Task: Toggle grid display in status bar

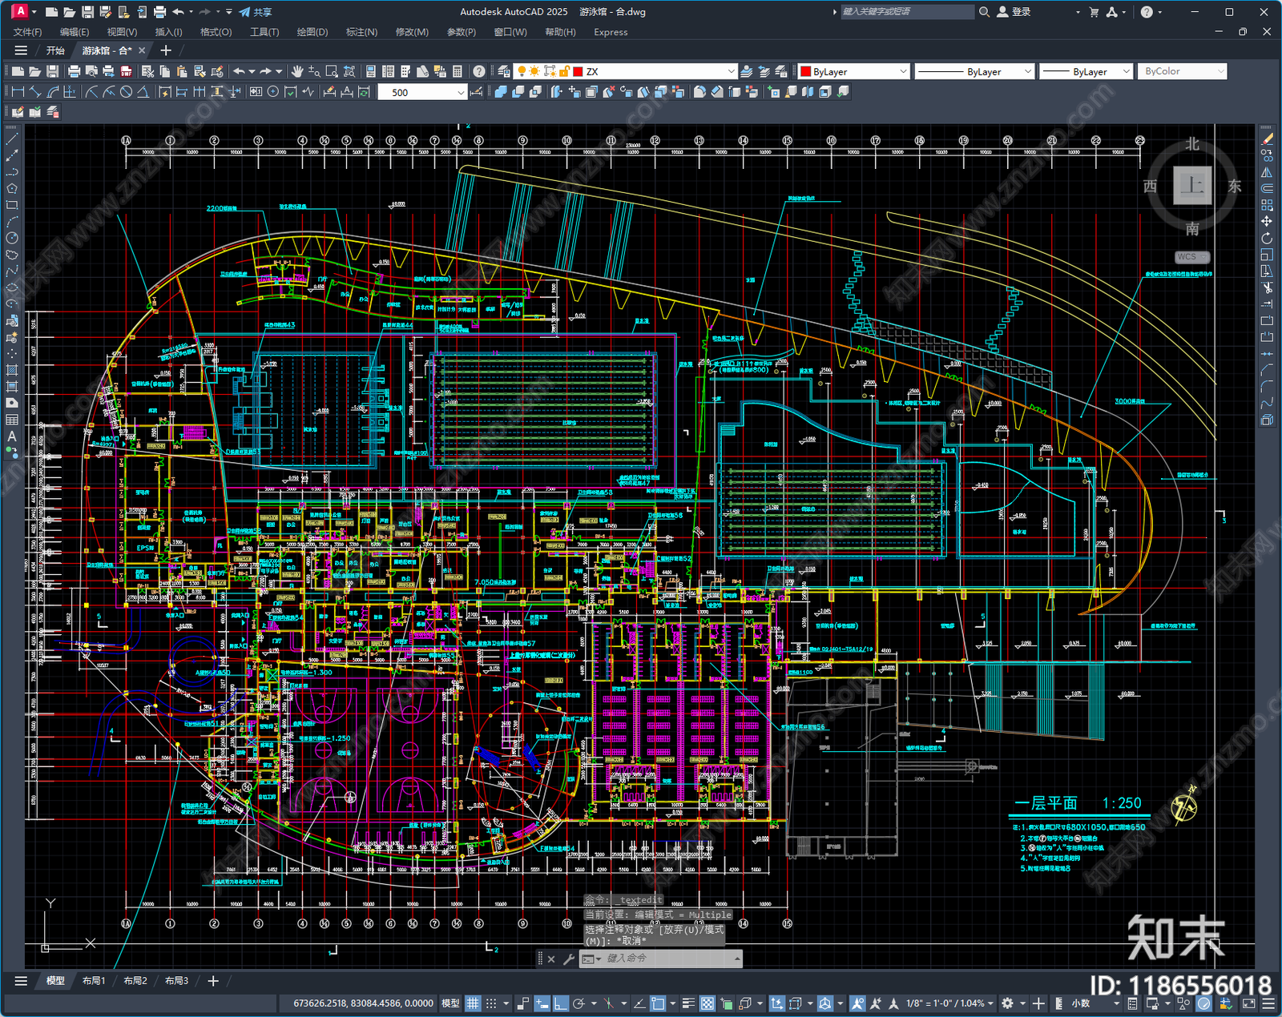Action: click(x=474, y=1003)
